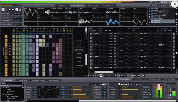
Task: Open the Instrument Settings tab
Action: pos(38,80)
